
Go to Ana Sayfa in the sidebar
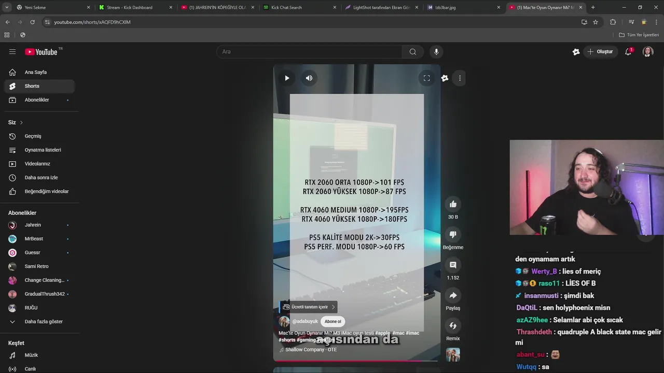(39, 72)
